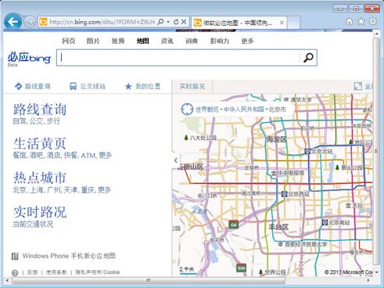Click the 当前交通状况 subtitle text
This screenshot has width=384, height=288.
click(x=33, y=224)
